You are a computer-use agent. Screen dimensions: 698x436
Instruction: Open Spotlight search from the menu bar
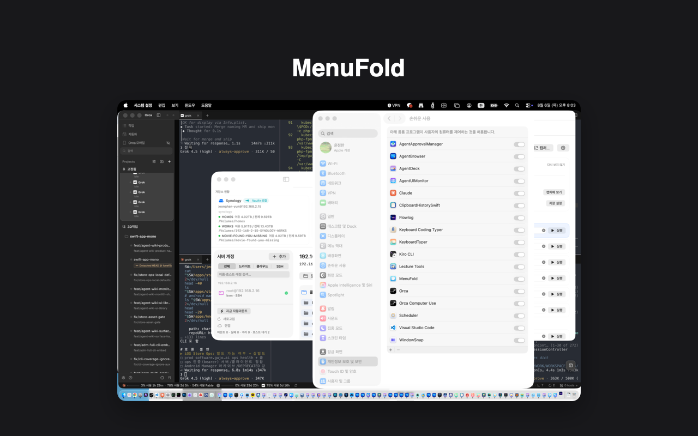pyautogui.click(x=518, y=105)
